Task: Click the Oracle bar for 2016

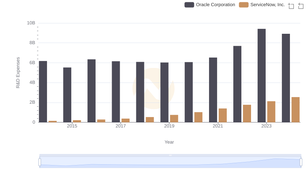Action: pos(92,91)
